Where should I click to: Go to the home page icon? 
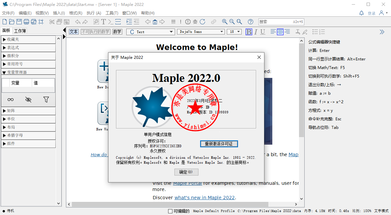[x=155, y=22]
